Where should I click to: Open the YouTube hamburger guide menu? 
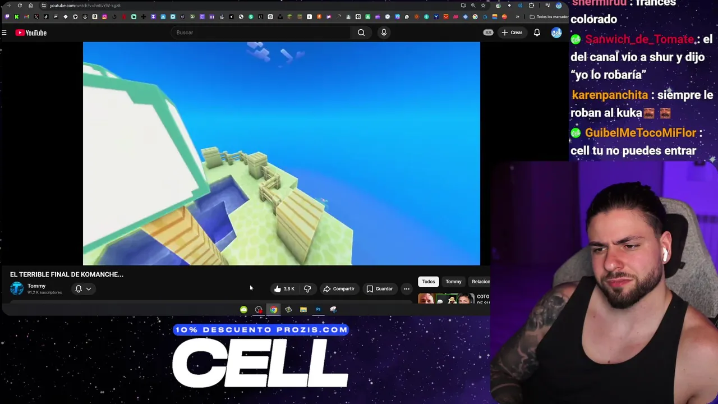click(4, 33)
